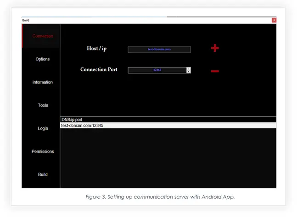Decrease port with the down stepper arrow
Viewport: 297px width, 217px height.
point(189,71)
